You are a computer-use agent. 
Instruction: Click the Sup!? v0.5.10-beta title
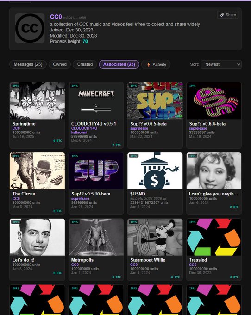point(91,194)
